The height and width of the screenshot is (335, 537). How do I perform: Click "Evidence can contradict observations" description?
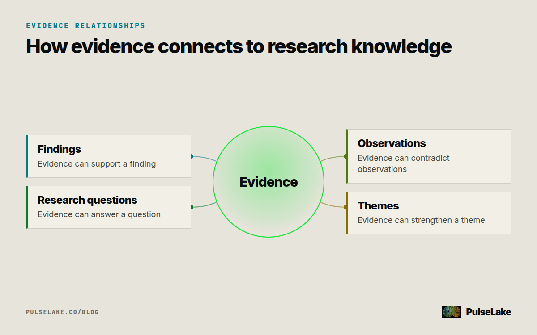(x=404, y=163)
